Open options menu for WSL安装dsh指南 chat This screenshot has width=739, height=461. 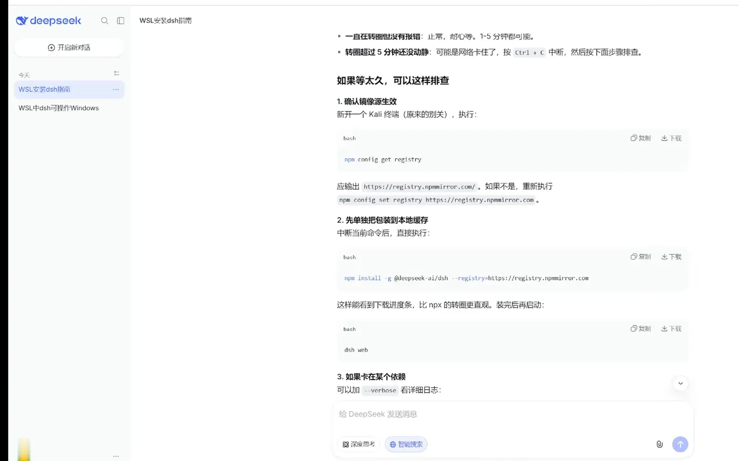tap(116, 89)
